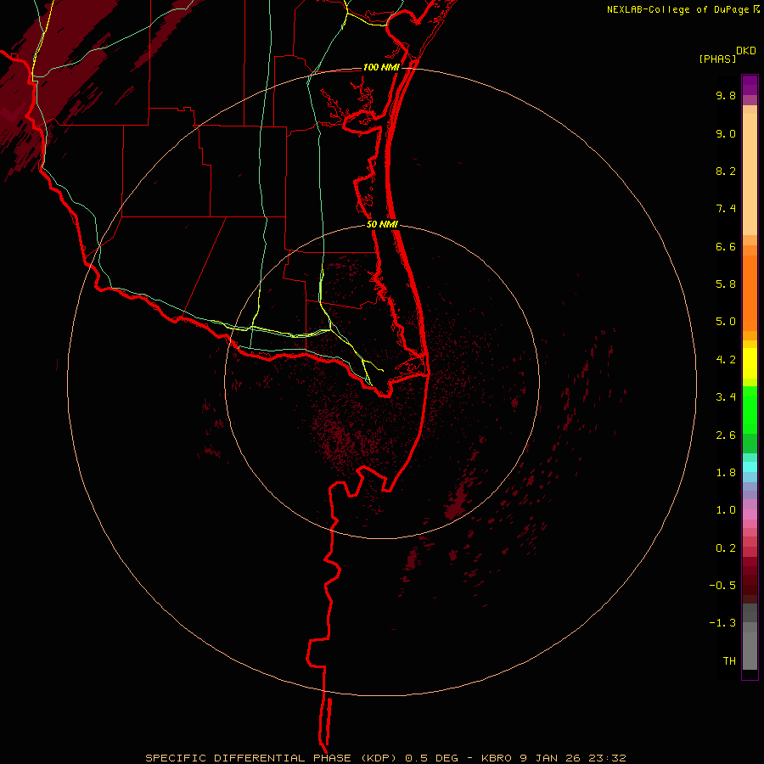
Task: Click the Specific Differential Phase caption at bottom
Action: tap(385, 758)
